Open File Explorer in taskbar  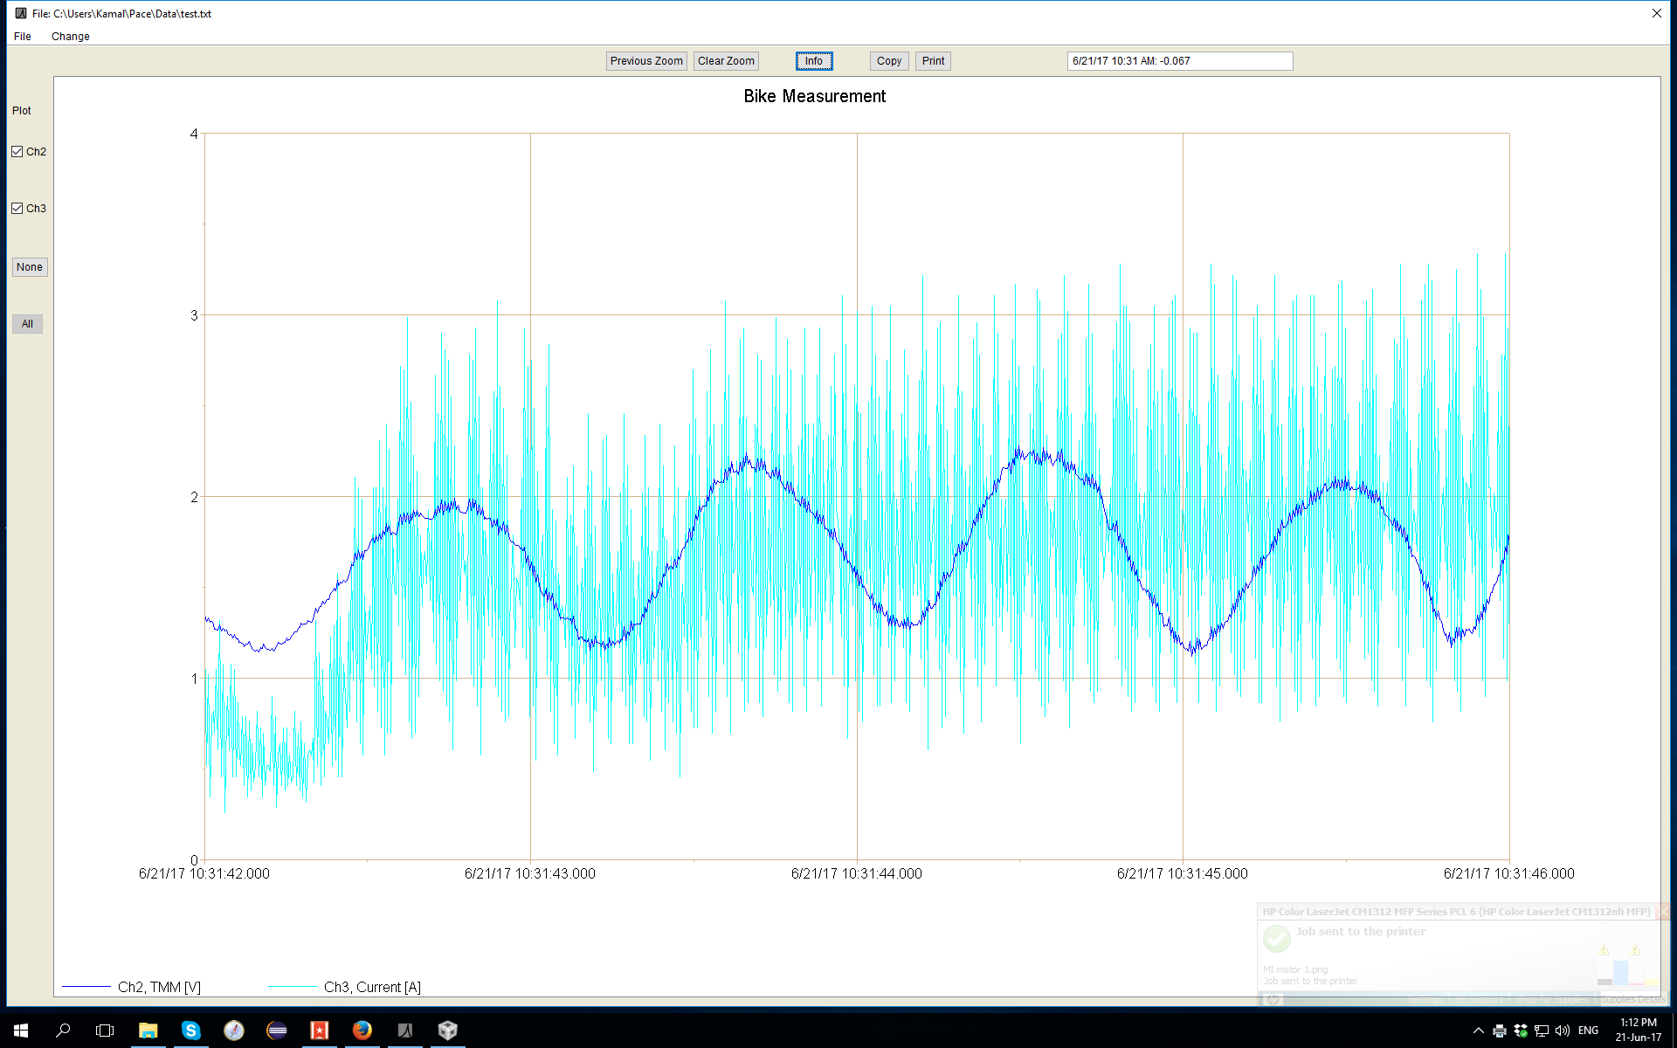148,1031
